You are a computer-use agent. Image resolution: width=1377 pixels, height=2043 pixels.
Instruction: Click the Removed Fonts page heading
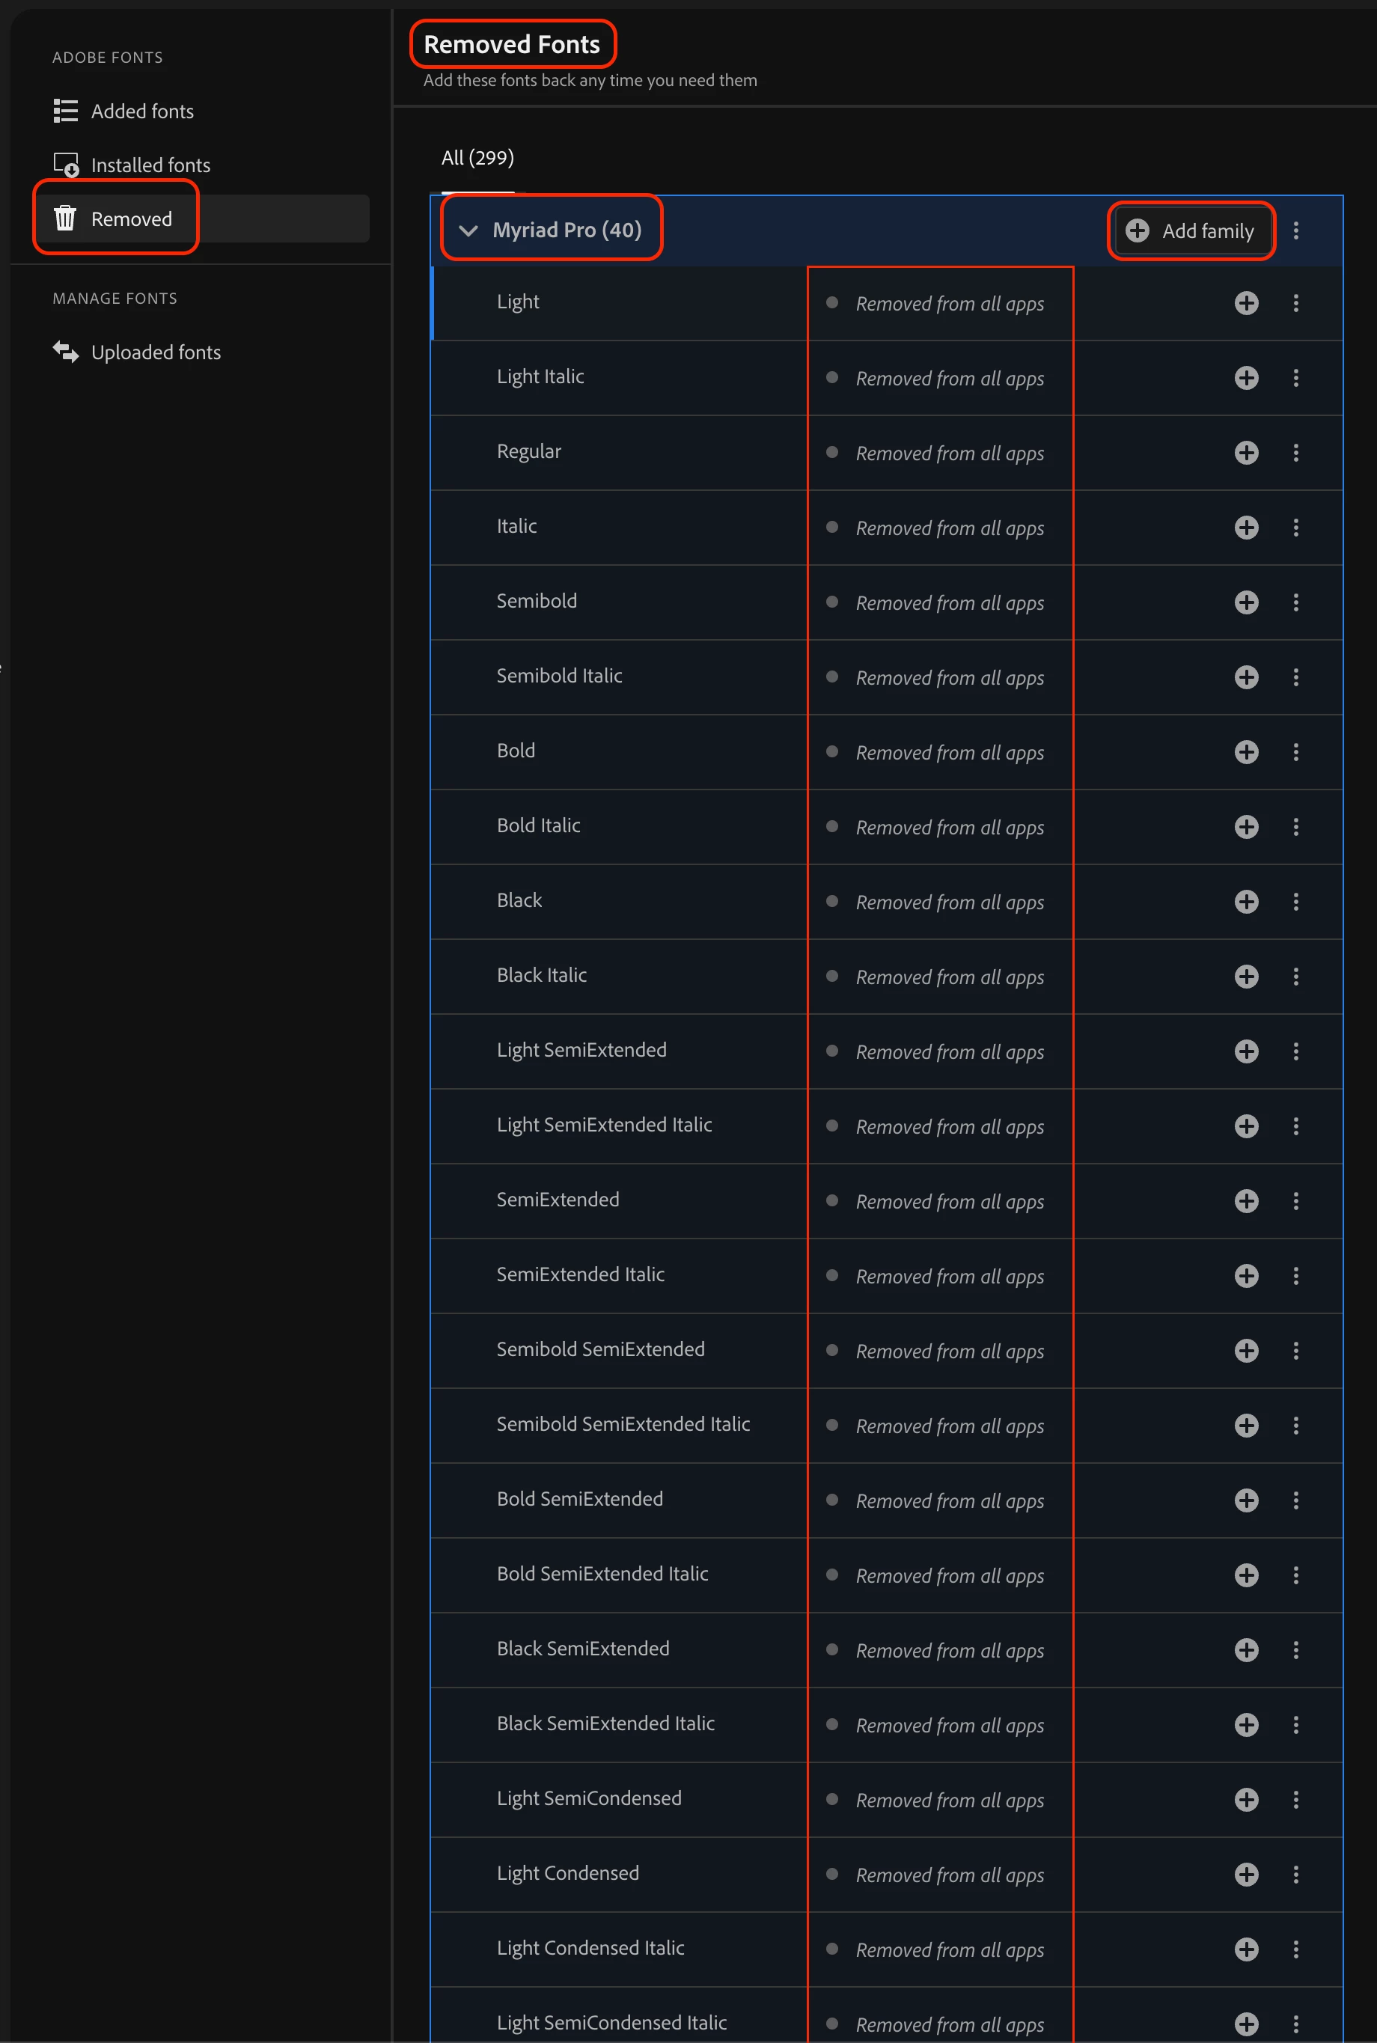pos(512,44)
